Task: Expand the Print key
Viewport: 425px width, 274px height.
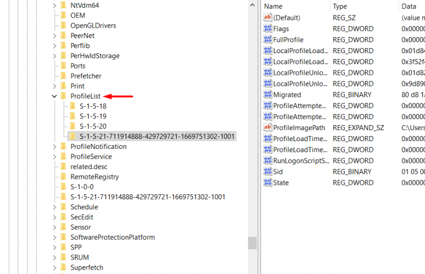Action: click(54, 86)
